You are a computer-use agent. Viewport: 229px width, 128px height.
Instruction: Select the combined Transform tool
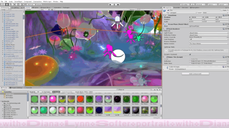click(22, 5)
